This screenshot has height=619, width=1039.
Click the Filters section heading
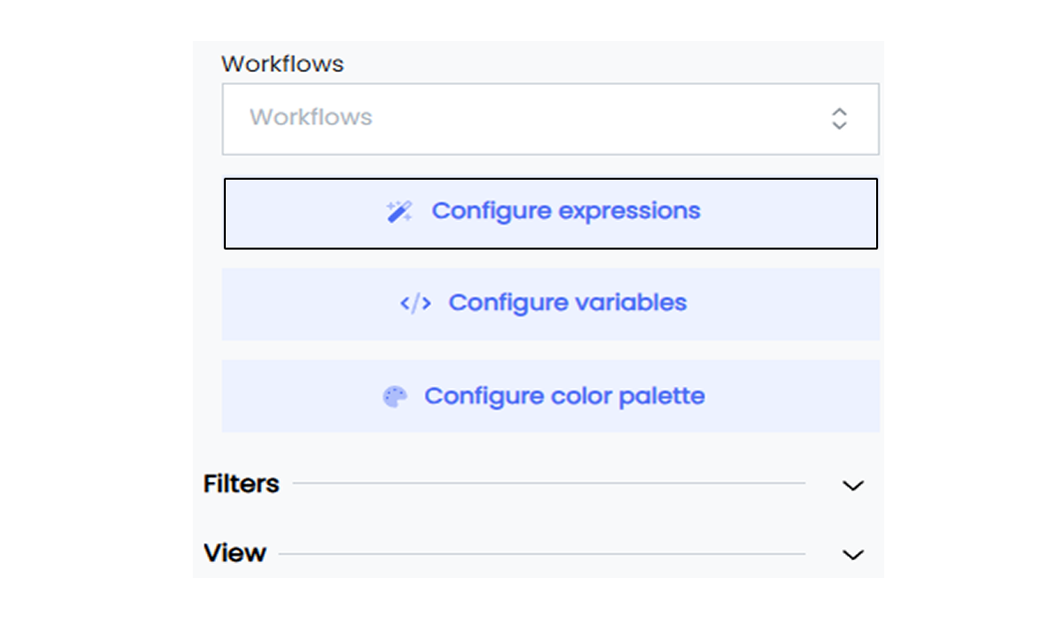coord(241,484)
